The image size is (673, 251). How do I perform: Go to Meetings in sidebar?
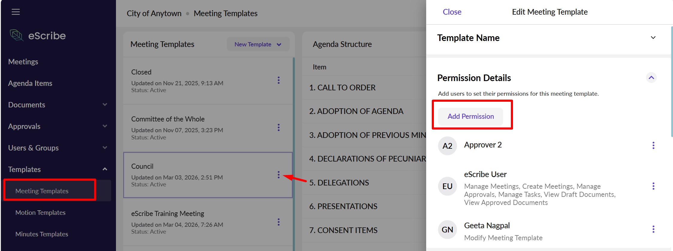pyautogui.click(x=23, y=62)
